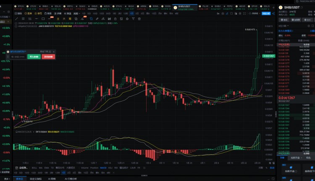Click the 主 marker tool icon
Viewport: 315px width, 181px height.
click(58, 19)
